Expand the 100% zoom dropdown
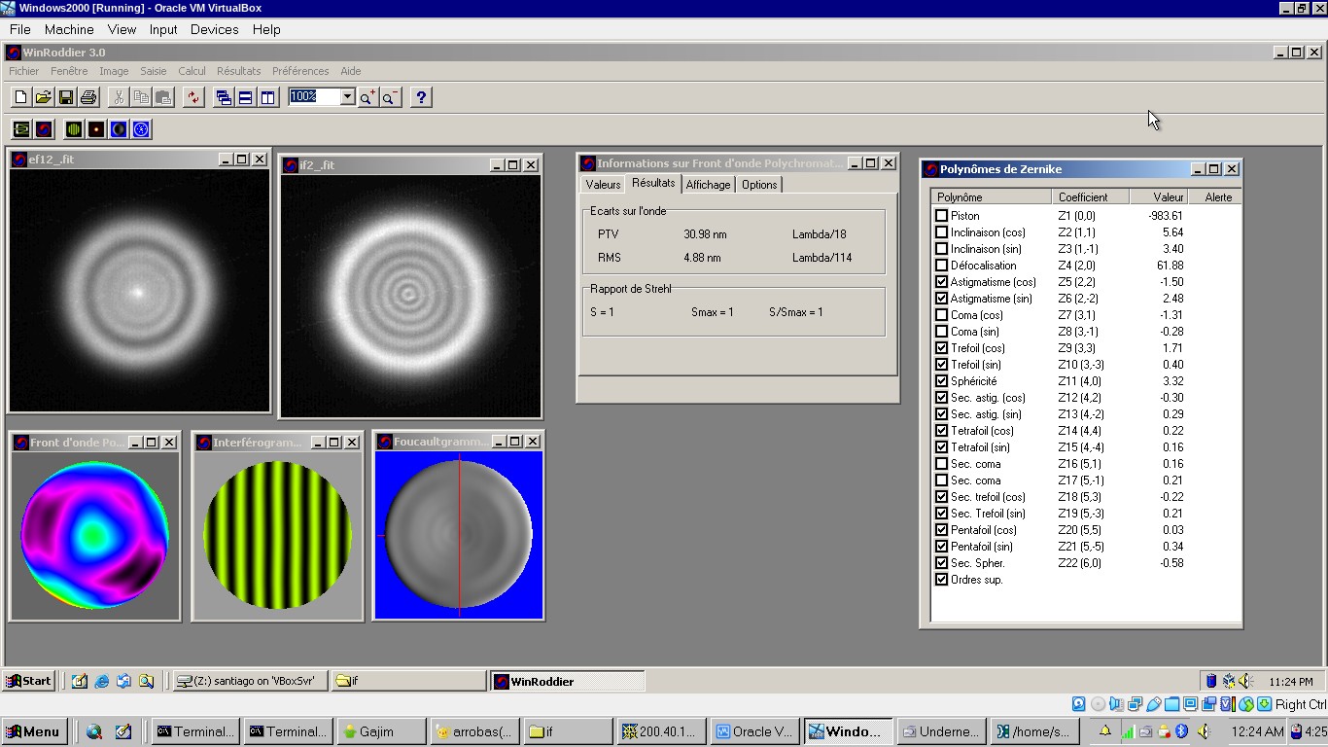The height and width of the screenshot is (747, 1328). pos(347,97)
